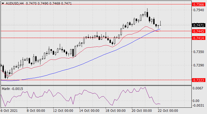Click the AUDUSD,H4 chart title text
This screenshot has height=114, width=207.
click(x=14, y=4)
